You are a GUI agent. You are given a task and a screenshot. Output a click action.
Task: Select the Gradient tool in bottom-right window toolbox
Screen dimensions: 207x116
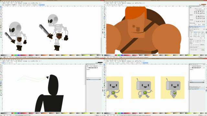(104, 92)
